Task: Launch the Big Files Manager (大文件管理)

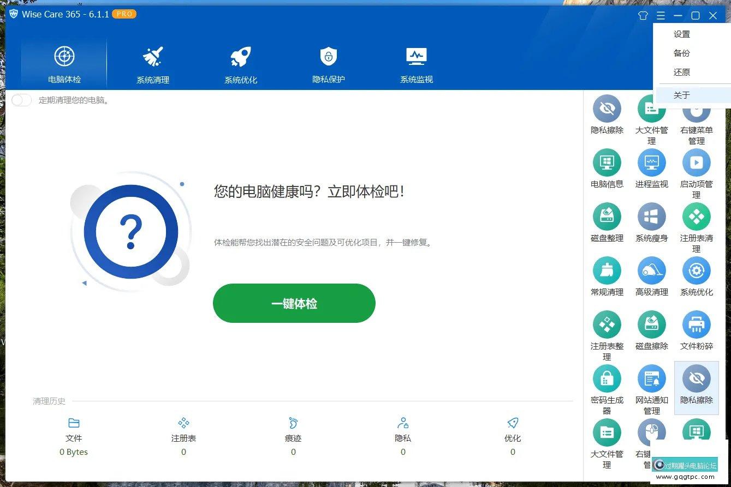Action: pos(652,109)
